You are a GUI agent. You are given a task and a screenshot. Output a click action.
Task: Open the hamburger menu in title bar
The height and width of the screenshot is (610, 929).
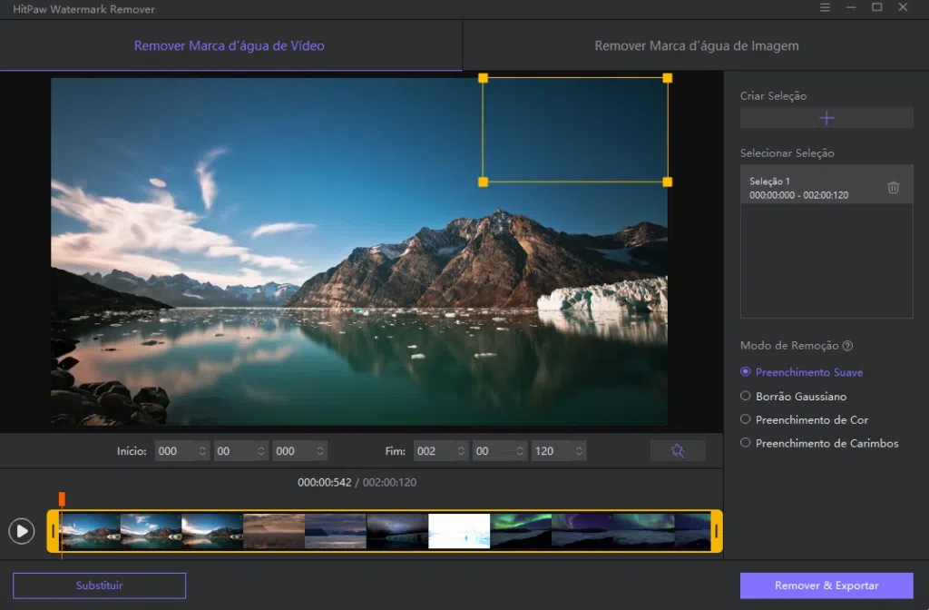[x=825, y=7]
